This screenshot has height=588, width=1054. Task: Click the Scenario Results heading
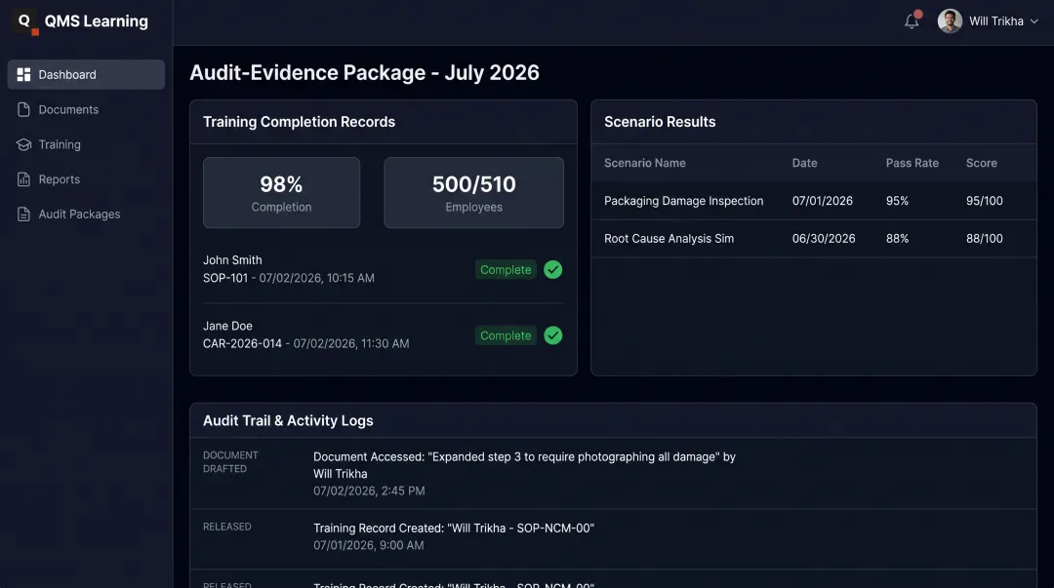tap(660, 122)
